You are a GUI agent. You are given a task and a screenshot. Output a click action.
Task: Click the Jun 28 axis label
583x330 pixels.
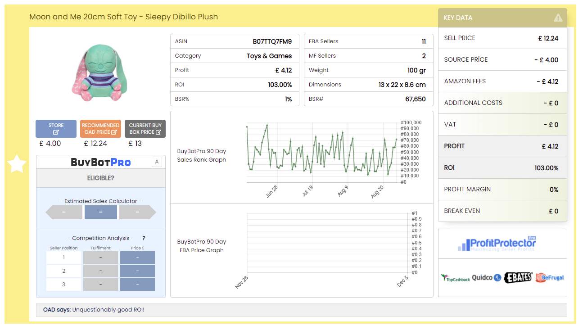pyautogui.click(x=271, y=192)
